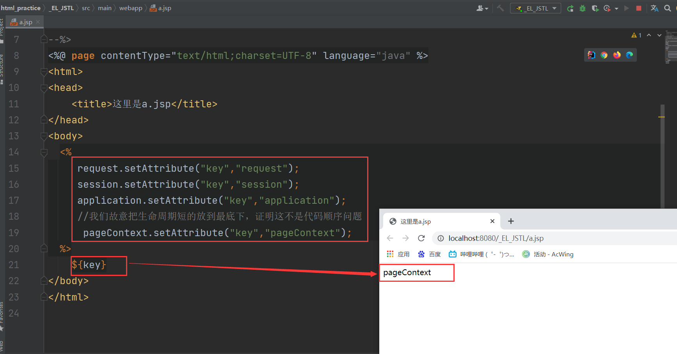Open the 活动 - AcWing bookmark
Viewport: 677px width, 354px height.
coord(548,254)
